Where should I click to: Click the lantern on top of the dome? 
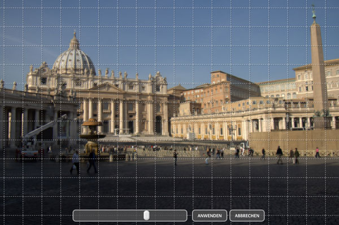(75, 41)
